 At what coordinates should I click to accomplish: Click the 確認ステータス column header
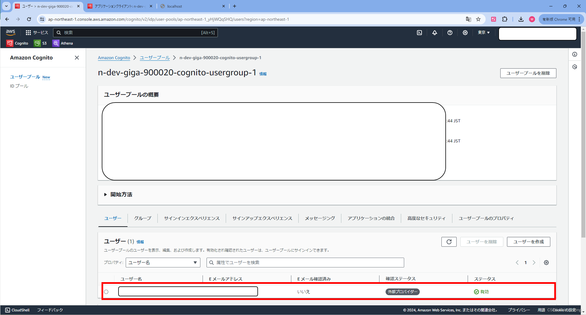tap(400, 279)
